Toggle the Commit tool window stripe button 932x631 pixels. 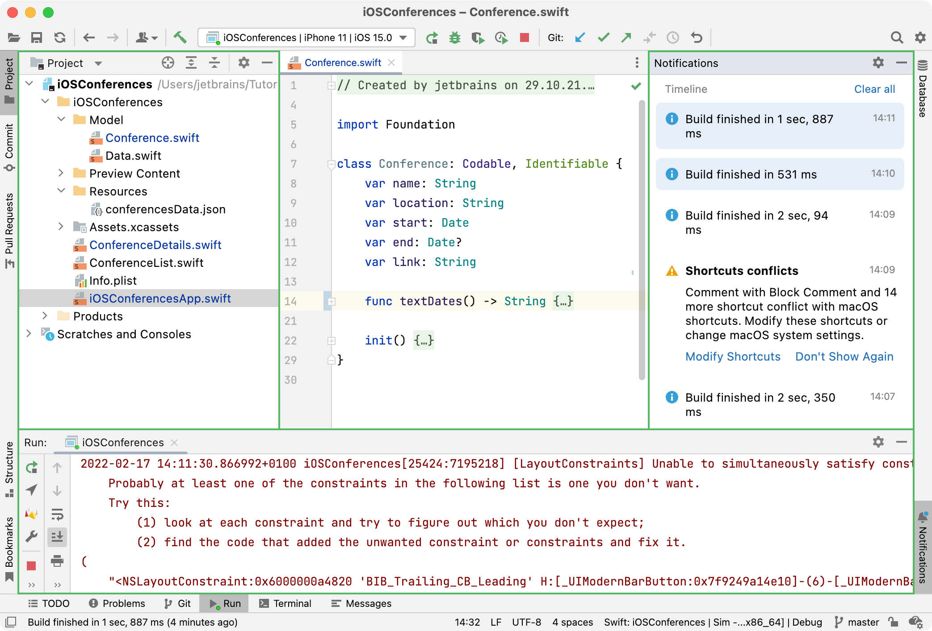point(9,148)
